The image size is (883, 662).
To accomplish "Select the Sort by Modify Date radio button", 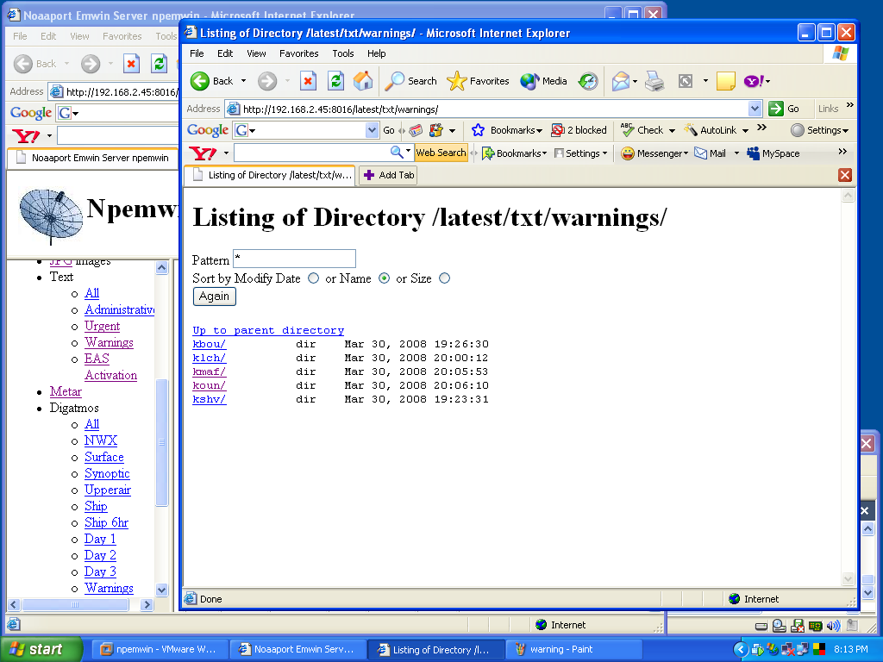I will click(x=313, y=278).
